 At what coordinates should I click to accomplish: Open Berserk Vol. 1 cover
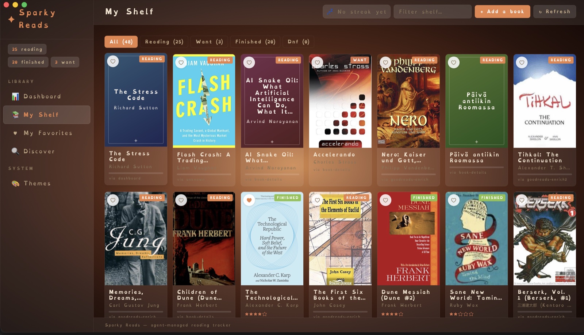coord(545,239)
